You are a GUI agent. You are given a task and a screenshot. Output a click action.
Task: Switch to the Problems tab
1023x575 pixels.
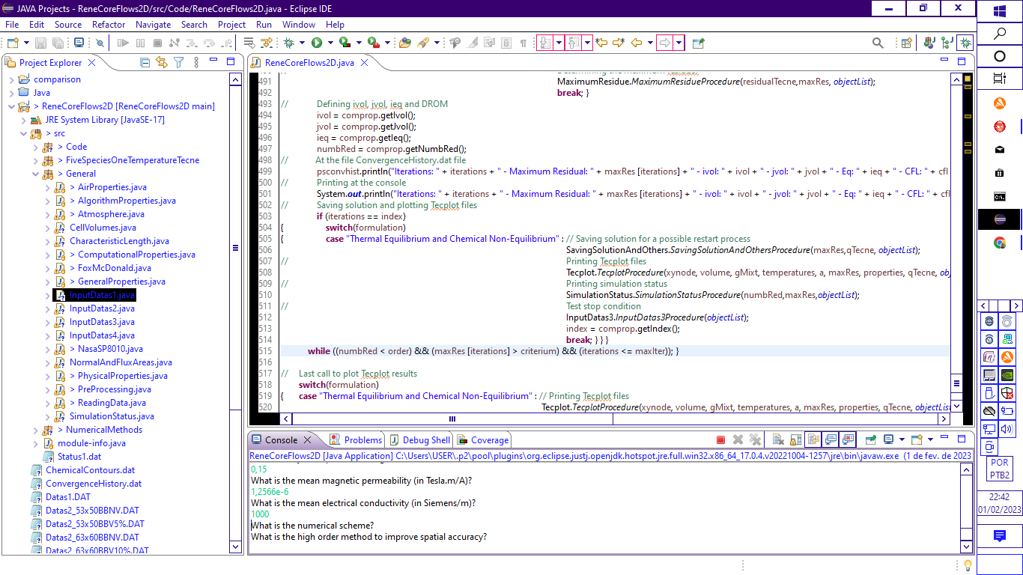point(356,439)
